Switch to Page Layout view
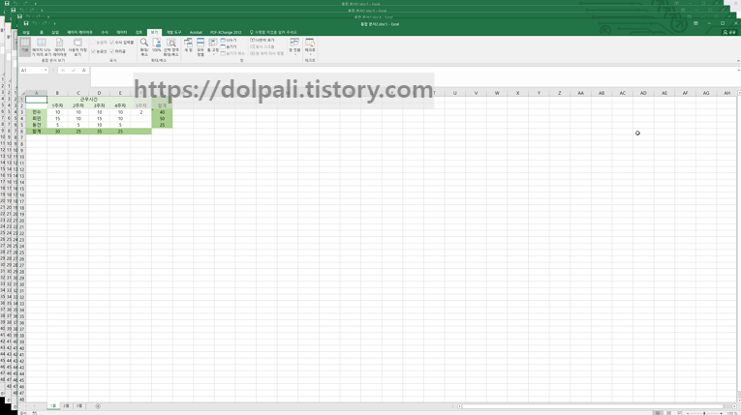The width and height of the screenshot is (741, 415). (x=59, y=47)
